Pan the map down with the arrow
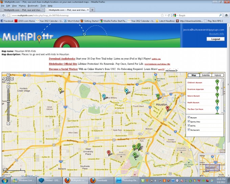 tap(8, 82)
